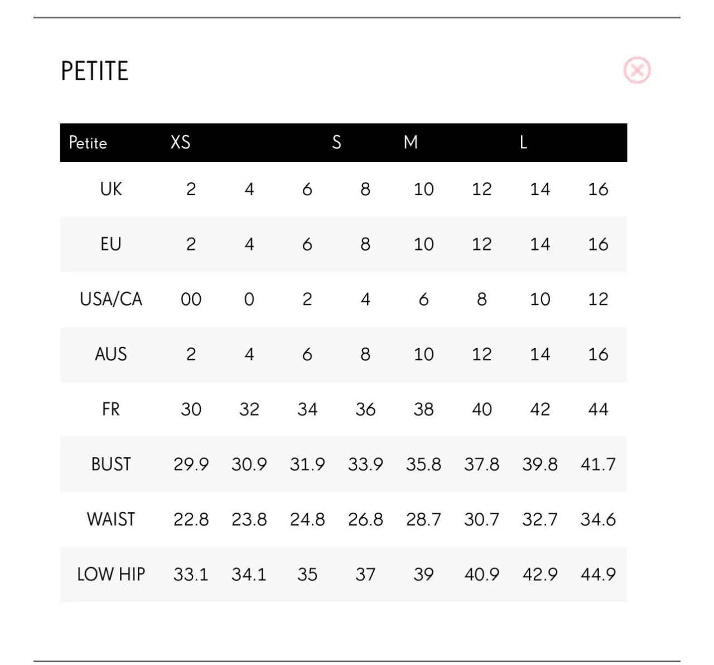The image size is (714, 665).
Task: Click the LOW HIP row label
Action: click(x=110, y=574)
